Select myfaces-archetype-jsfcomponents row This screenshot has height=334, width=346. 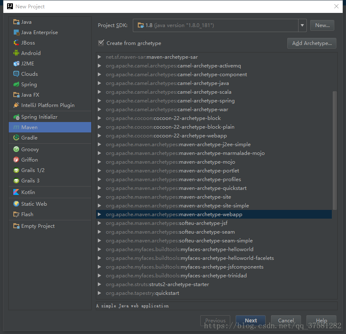pyautogui.click(x=214, y=267)
